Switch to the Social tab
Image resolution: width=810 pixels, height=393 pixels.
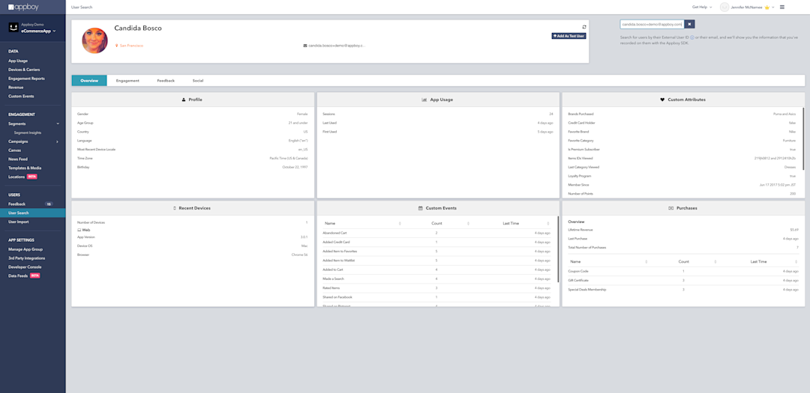click(x=198, y=80)
